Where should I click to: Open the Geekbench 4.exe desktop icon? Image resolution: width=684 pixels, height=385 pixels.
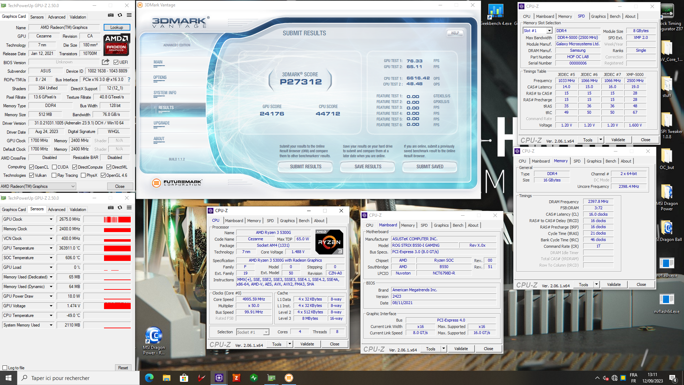[x=496, y=14]
